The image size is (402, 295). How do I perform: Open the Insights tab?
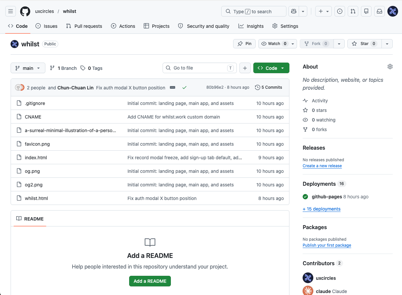click(x=251, y=26)
